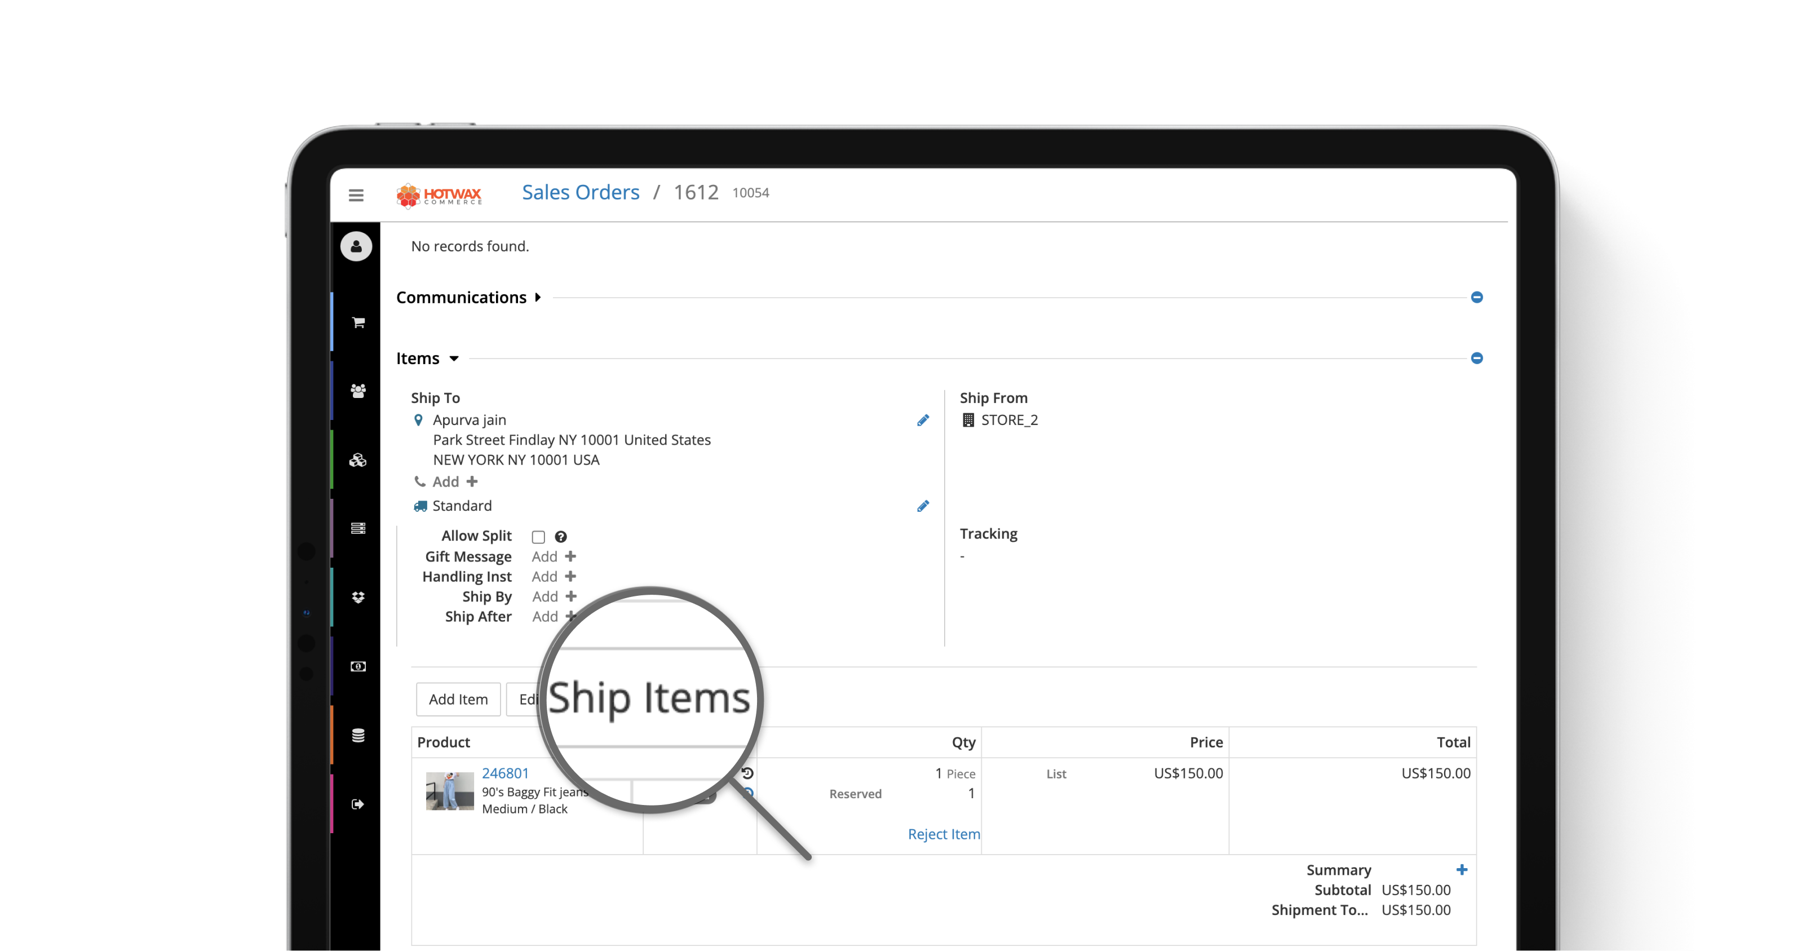Click order number 1612 text

696,192
